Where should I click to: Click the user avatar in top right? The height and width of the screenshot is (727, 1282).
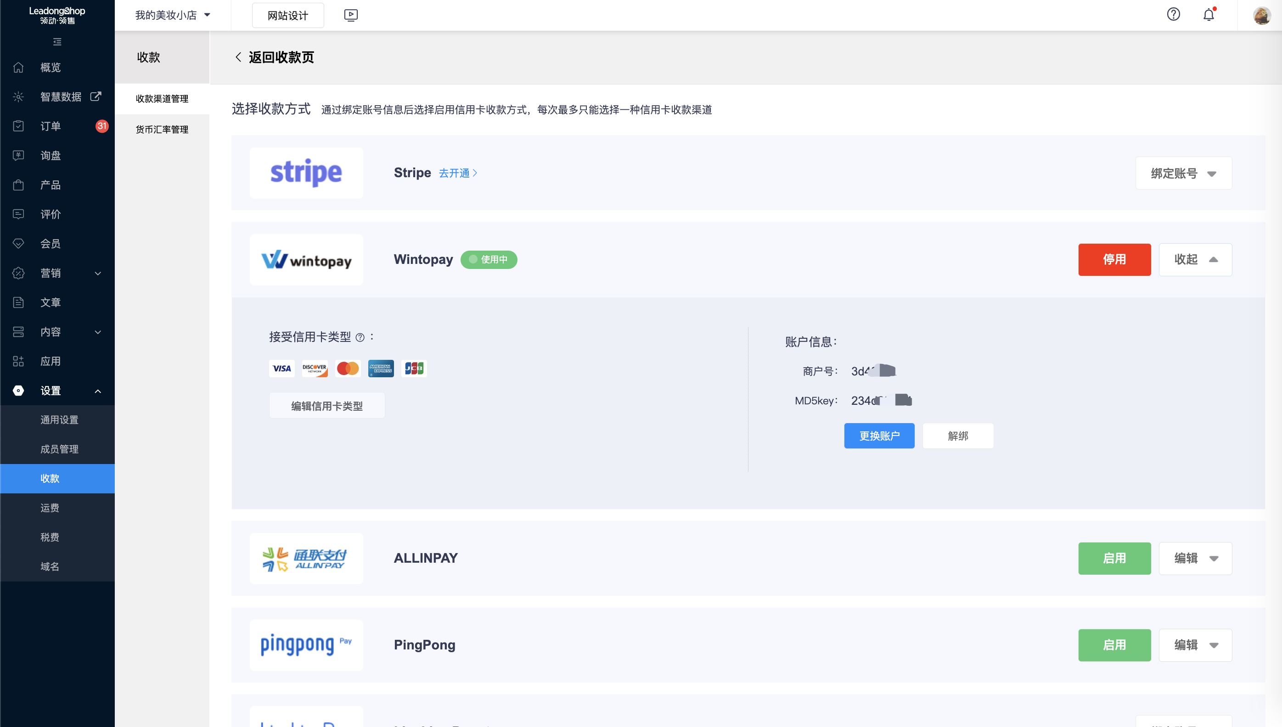pos(1261,15)
